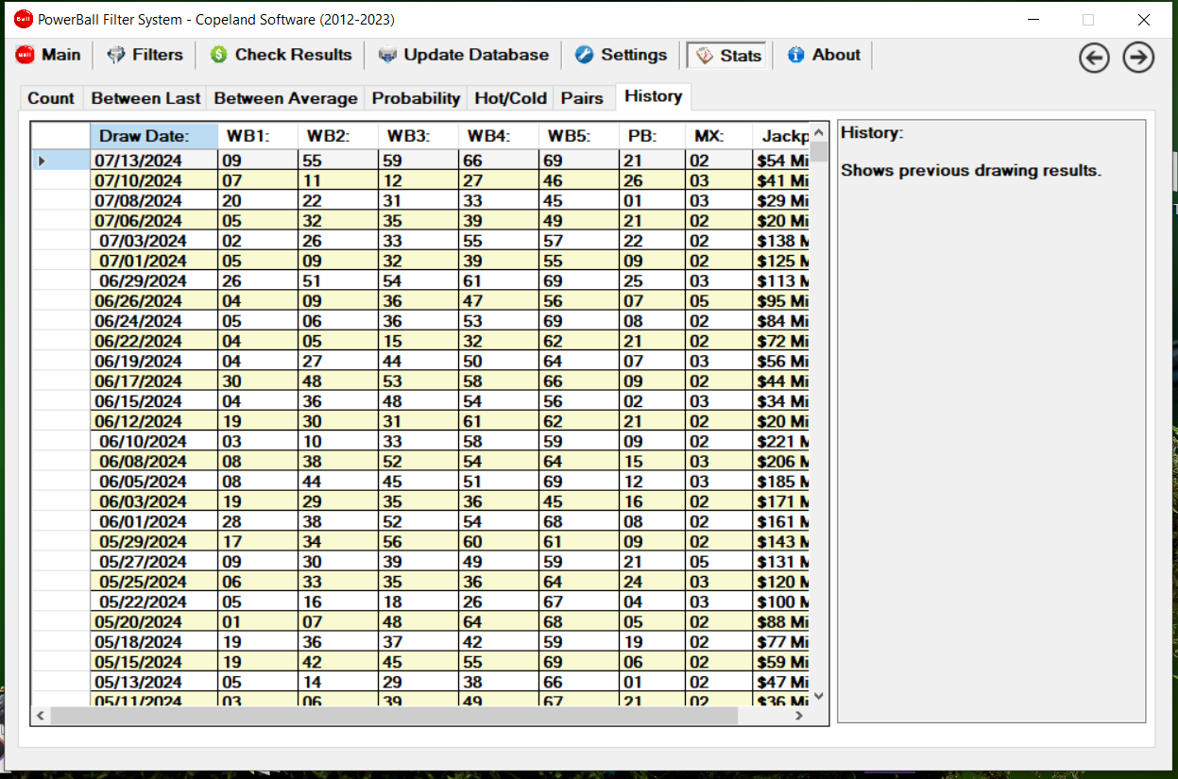Go back with the left arrow icon
This screenshot has width=1178, height=779.
pyautogui.click(x=1094, y=58)
